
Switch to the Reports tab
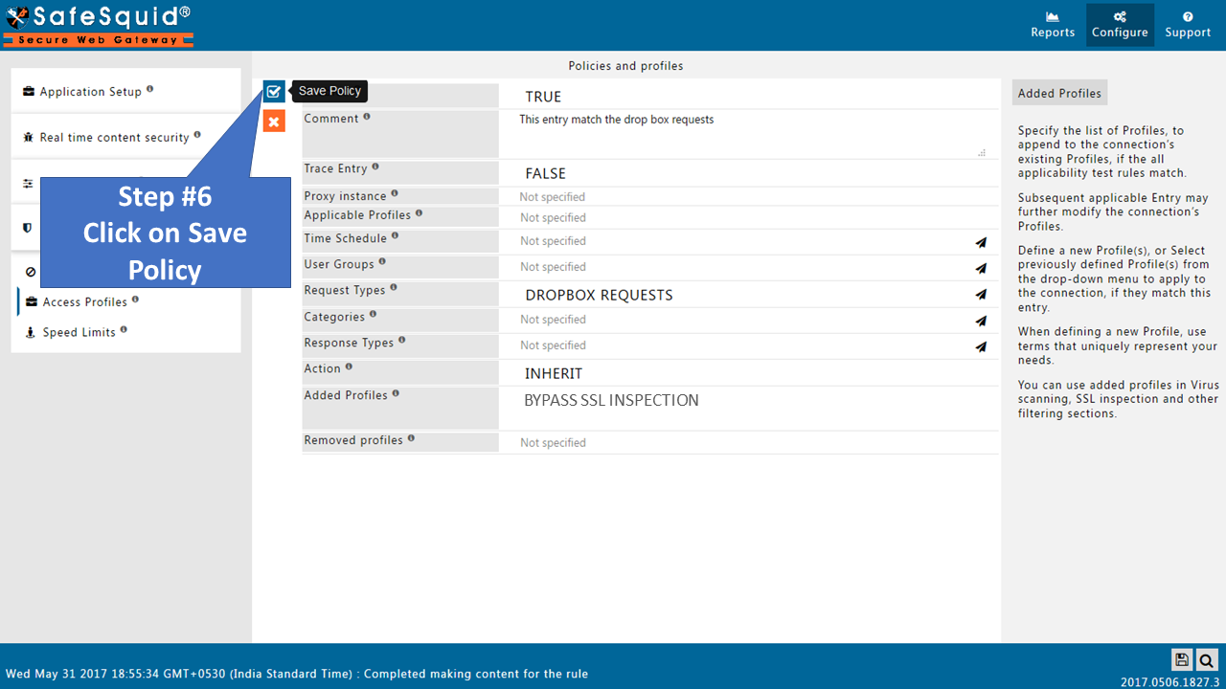click(1052, 24)
